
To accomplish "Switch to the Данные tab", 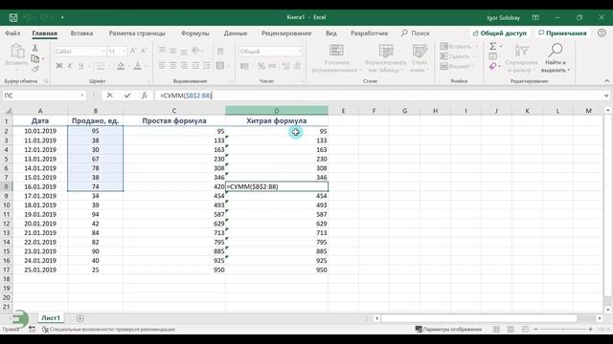I will [236, 33].
